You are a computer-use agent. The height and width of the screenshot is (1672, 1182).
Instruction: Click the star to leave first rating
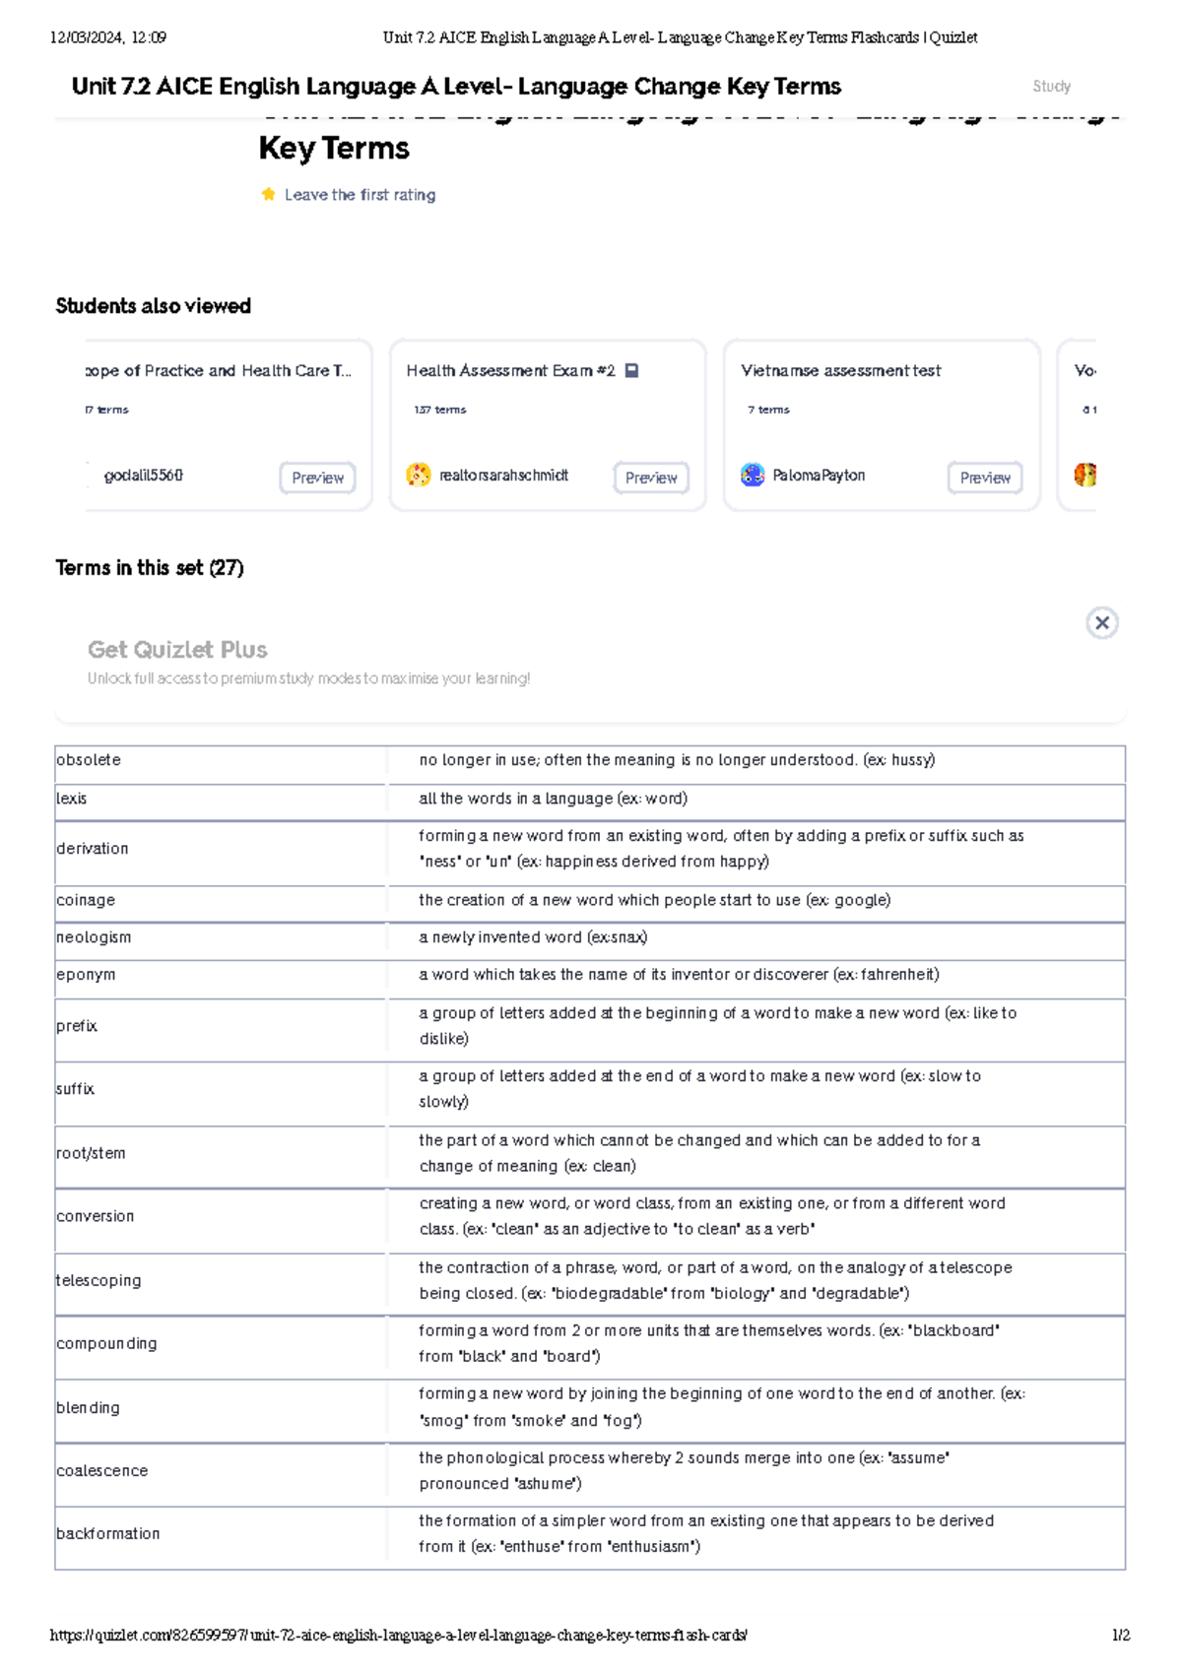267,194
